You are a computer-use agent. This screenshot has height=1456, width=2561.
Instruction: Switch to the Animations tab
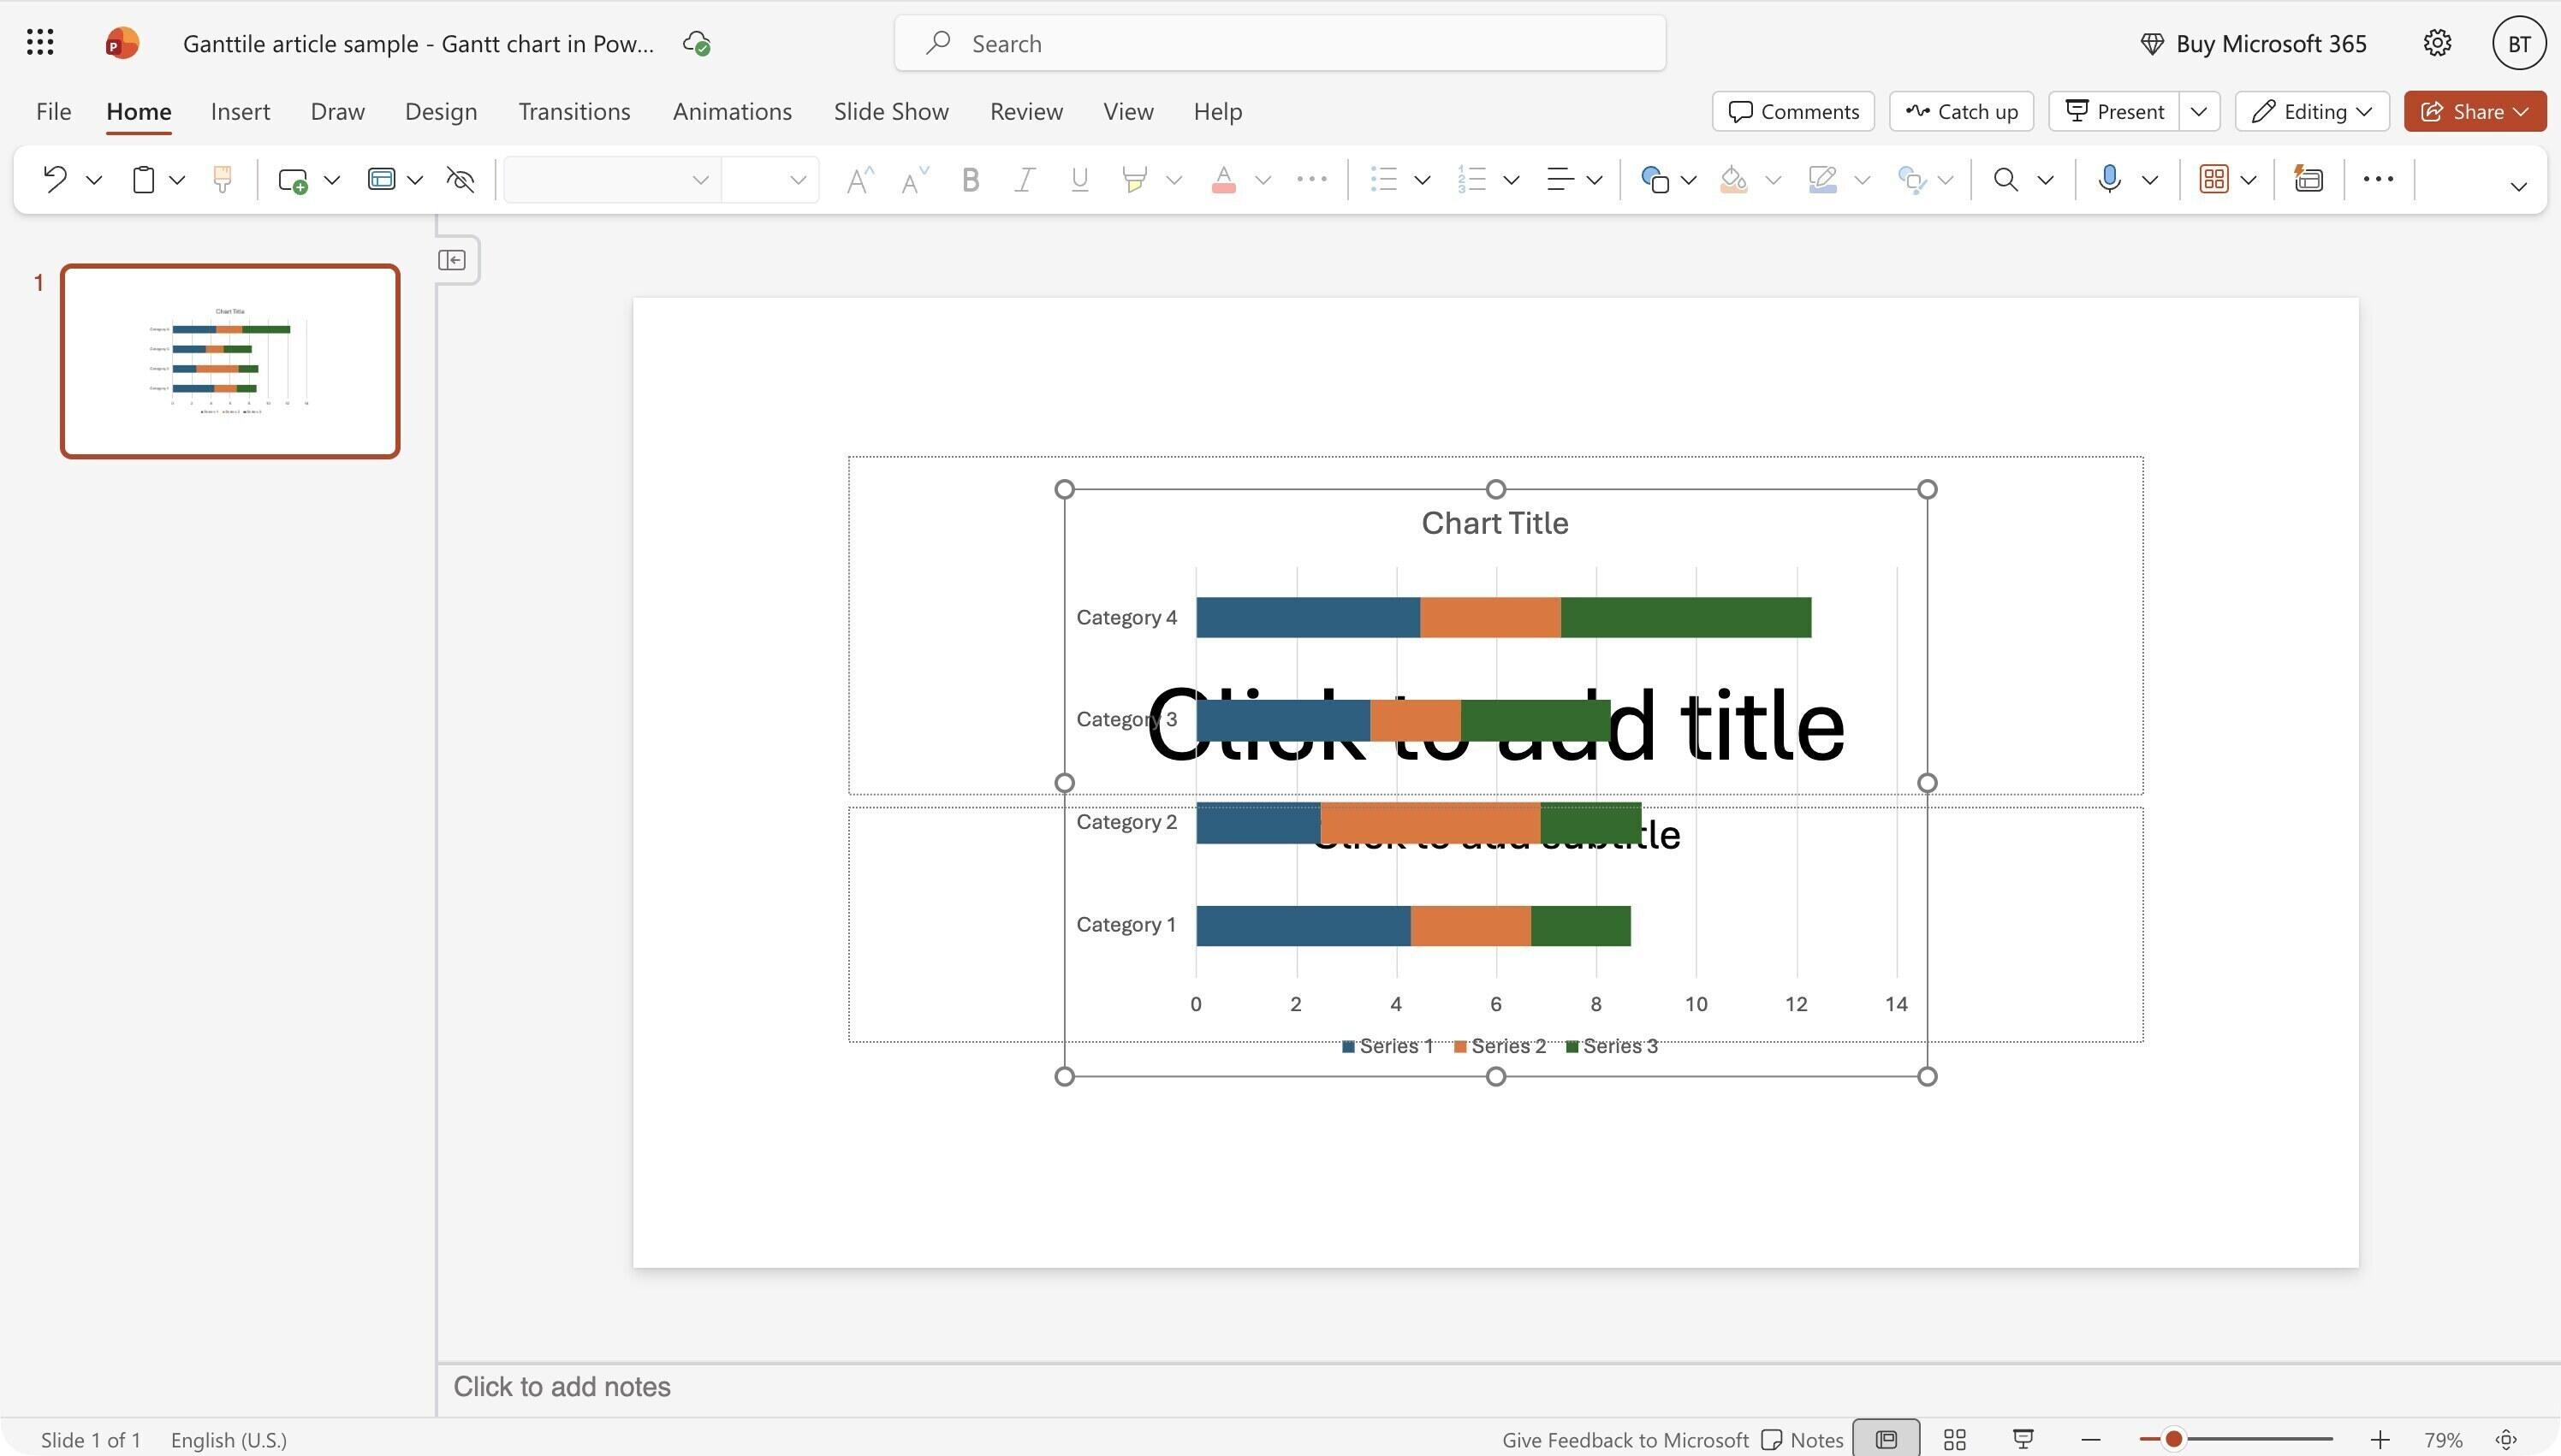(x=733, y=112)
